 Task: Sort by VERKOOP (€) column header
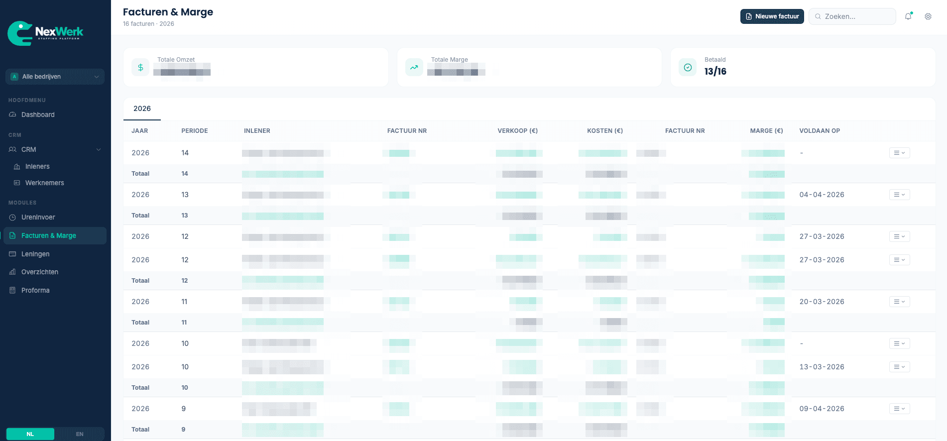(517, 131)
